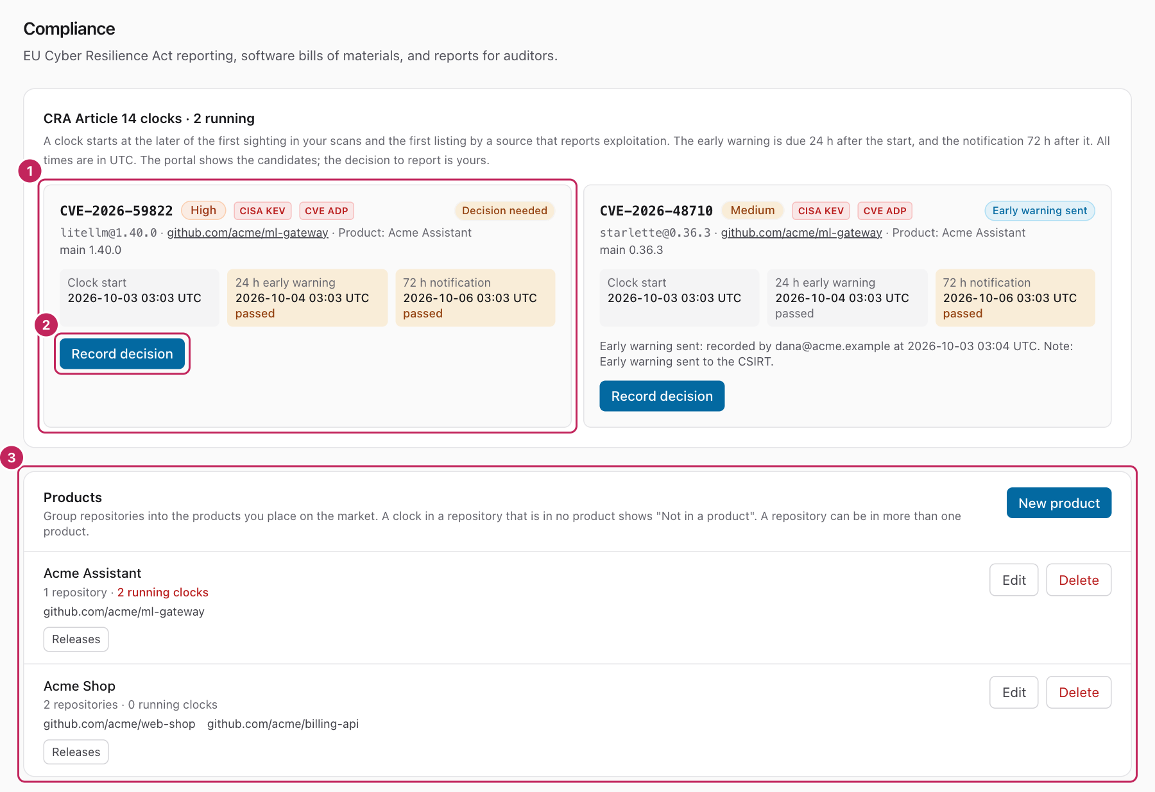Click '2 repositories · 0 running clocks' text
The image size is (1155, 792).
[130, 705]
